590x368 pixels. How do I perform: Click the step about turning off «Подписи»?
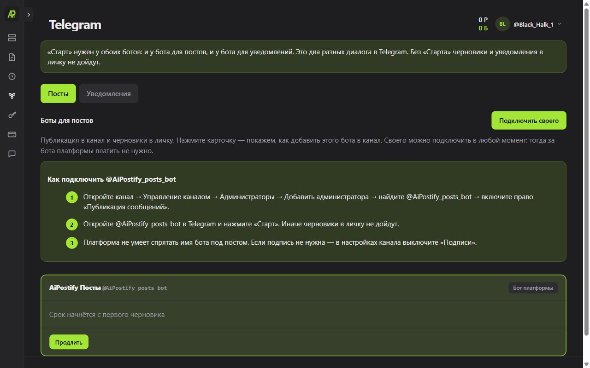[280, 242]
